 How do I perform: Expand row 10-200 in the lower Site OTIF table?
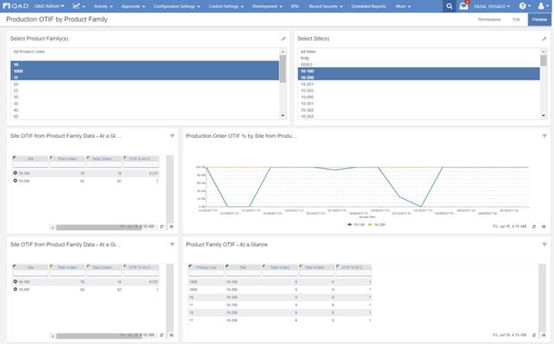click(16, 289)
